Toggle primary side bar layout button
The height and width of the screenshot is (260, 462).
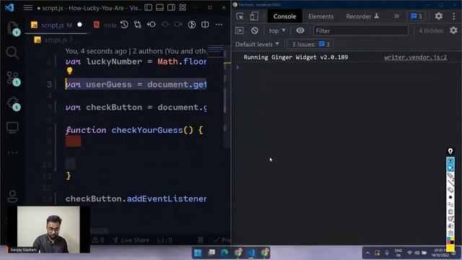(149, 8)
